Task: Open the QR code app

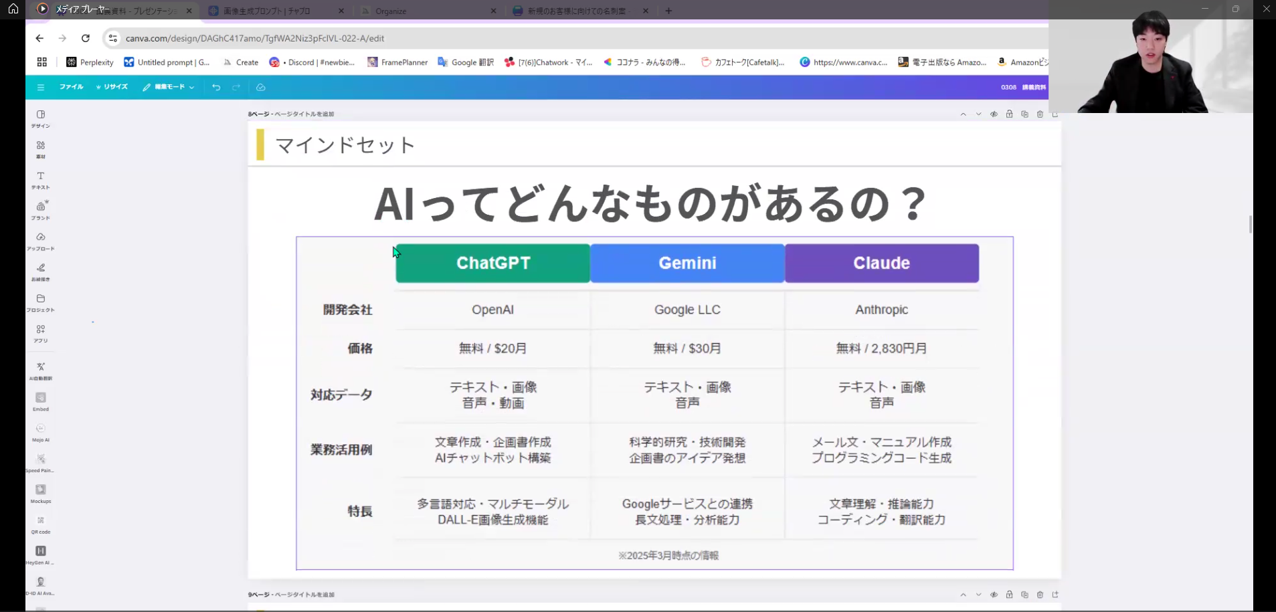Action: 41,525
